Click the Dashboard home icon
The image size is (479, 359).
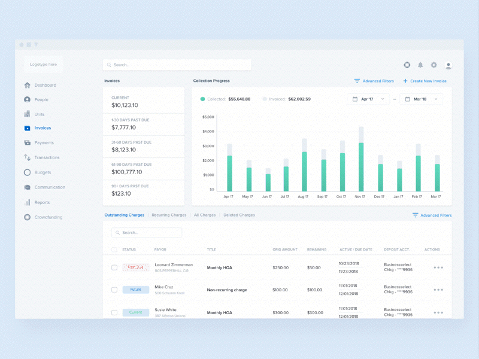[x=27, y=85]
